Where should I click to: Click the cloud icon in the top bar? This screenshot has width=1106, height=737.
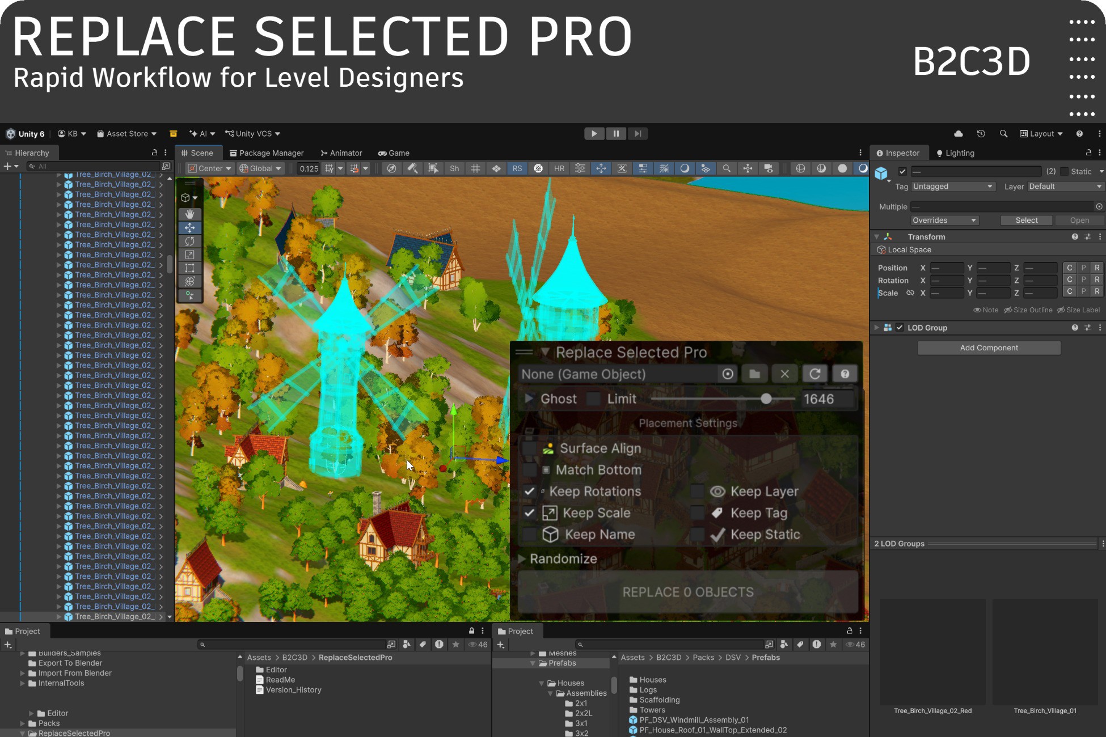tap(959, 134)
